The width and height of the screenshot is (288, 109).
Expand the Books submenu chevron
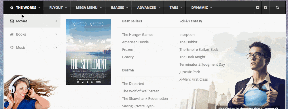[x=56, y=34]
